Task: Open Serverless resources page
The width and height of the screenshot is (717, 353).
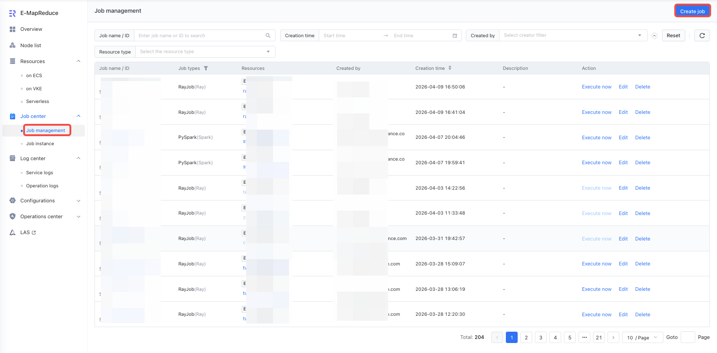Action: [38, 102]
